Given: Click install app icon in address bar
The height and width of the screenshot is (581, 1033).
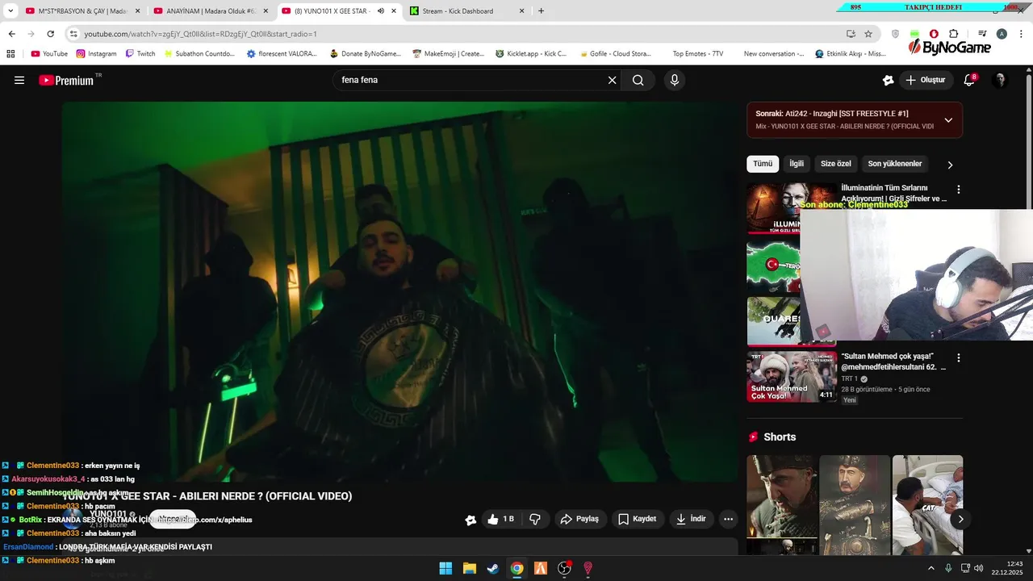Looking at the screenshot, I should tap(851, 34).
